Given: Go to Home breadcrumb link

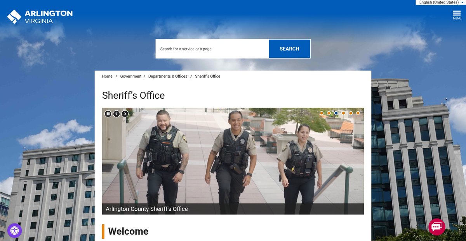Looking at the screenshot, I should 107,77.
